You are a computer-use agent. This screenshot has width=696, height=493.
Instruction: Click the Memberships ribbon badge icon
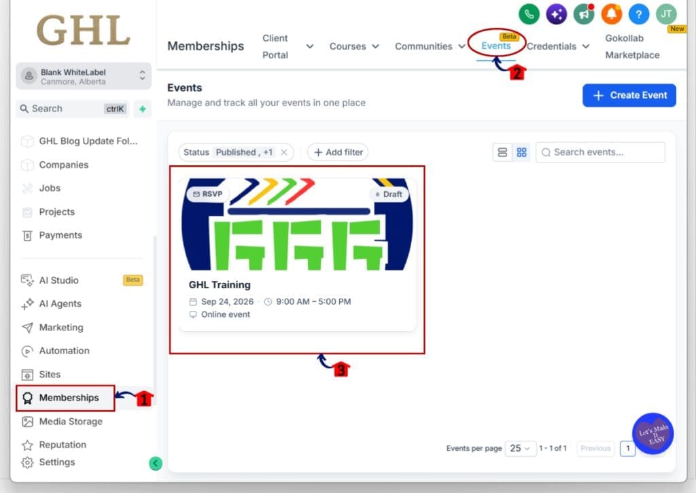27,398
